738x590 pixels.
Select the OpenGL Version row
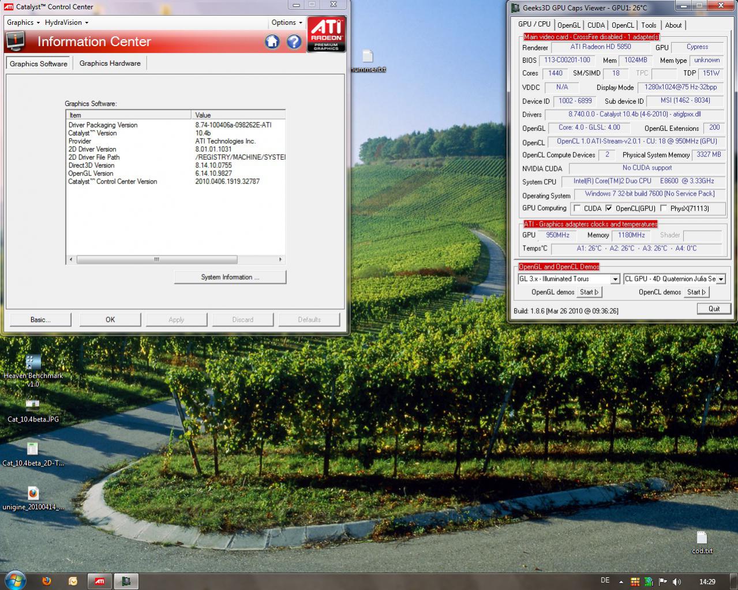(176, 174)
